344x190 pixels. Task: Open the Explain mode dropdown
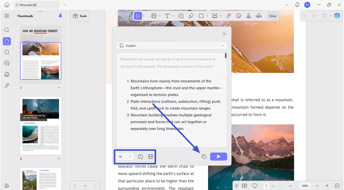[172, 45]
